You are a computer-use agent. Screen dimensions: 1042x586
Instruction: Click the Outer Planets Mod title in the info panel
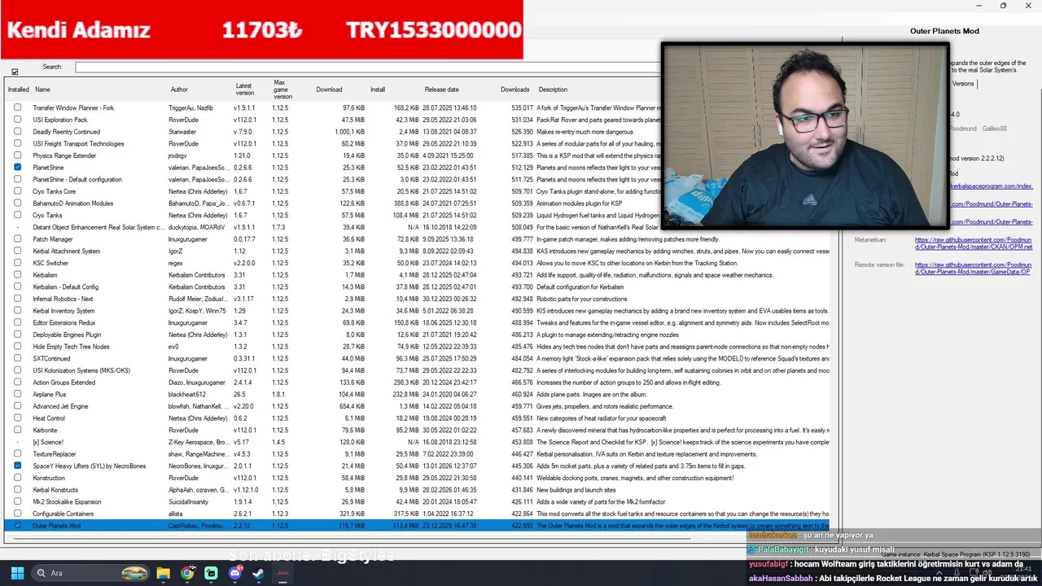[944, 31]
